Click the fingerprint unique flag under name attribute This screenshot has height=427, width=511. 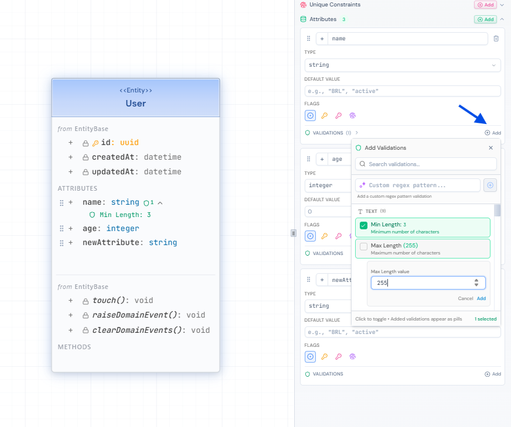pyautogui.click(x=352, y=116)
